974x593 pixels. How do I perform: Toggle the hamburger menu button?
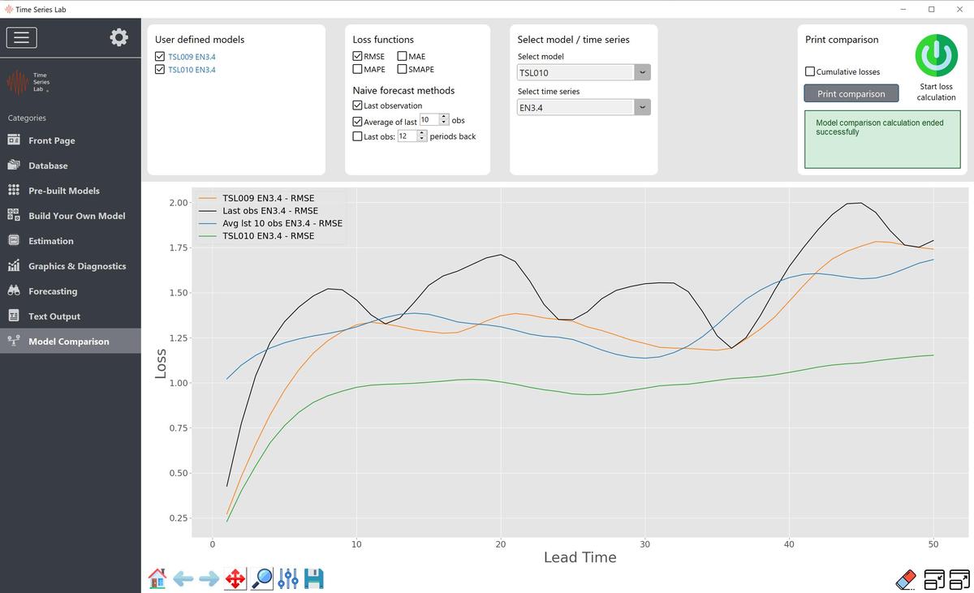(x=21, y=37)
